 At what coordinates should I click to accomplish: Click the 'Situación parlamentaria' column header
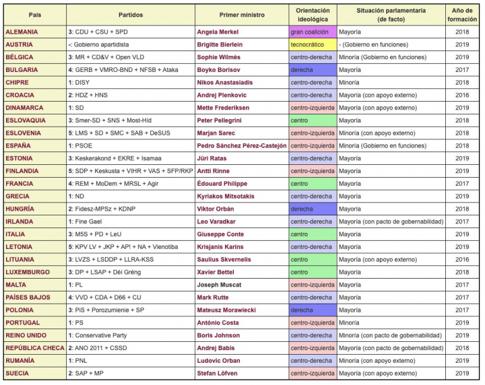[390, 14]
